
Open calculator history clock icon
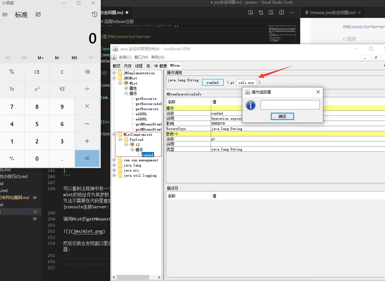94,14
